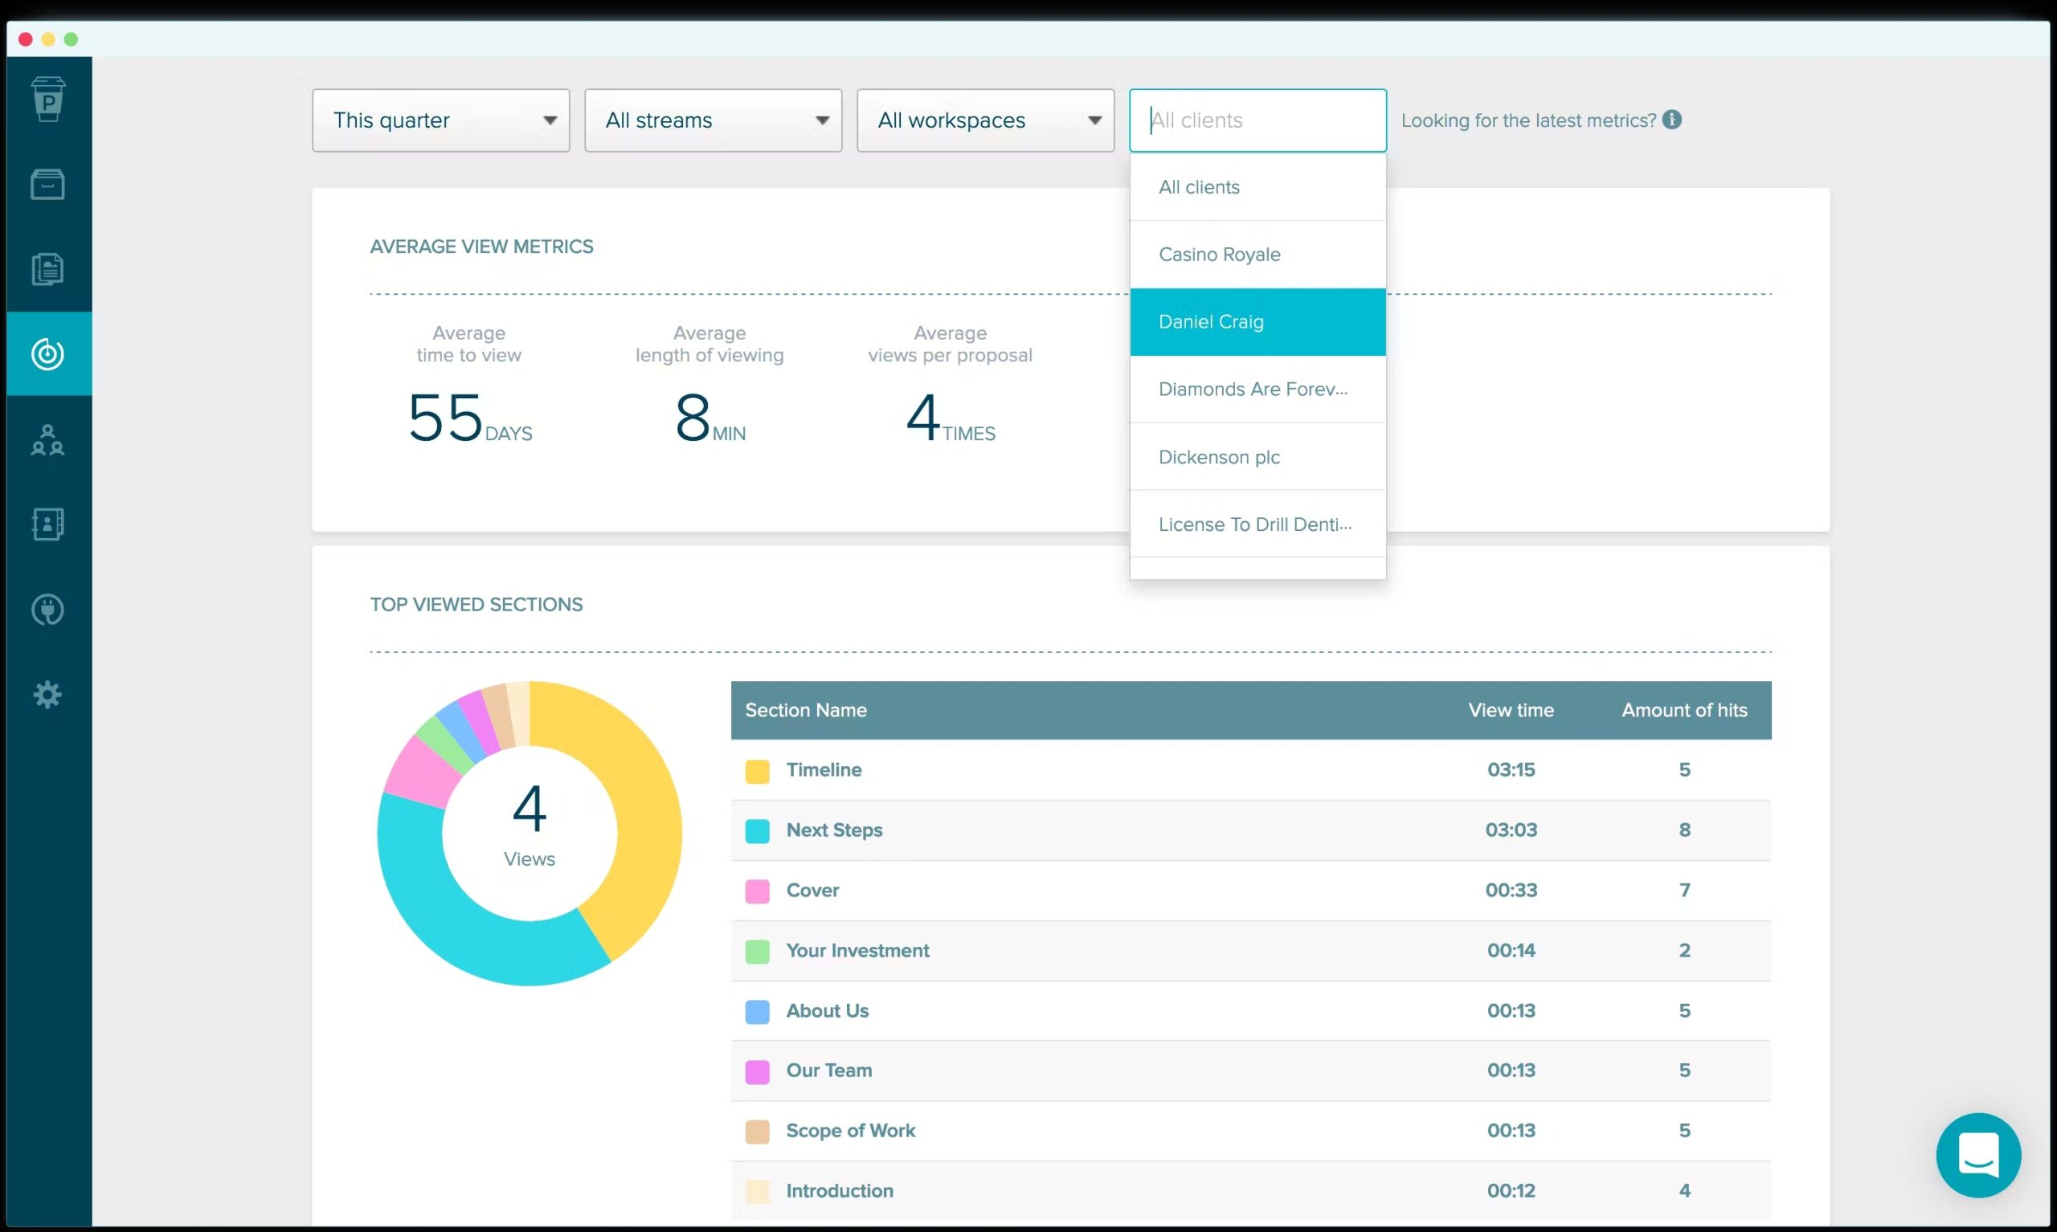This screenshot has width=2057, height=1232.
Task: Click the 00:14 view time value
Action: 1511,950
